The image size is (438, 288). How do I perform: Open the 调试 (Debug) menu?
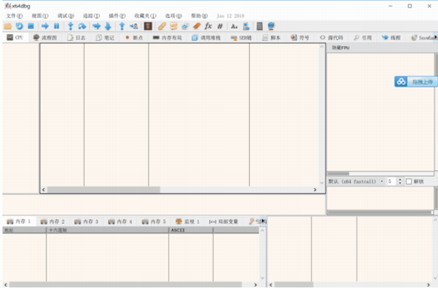pos(66,16)
